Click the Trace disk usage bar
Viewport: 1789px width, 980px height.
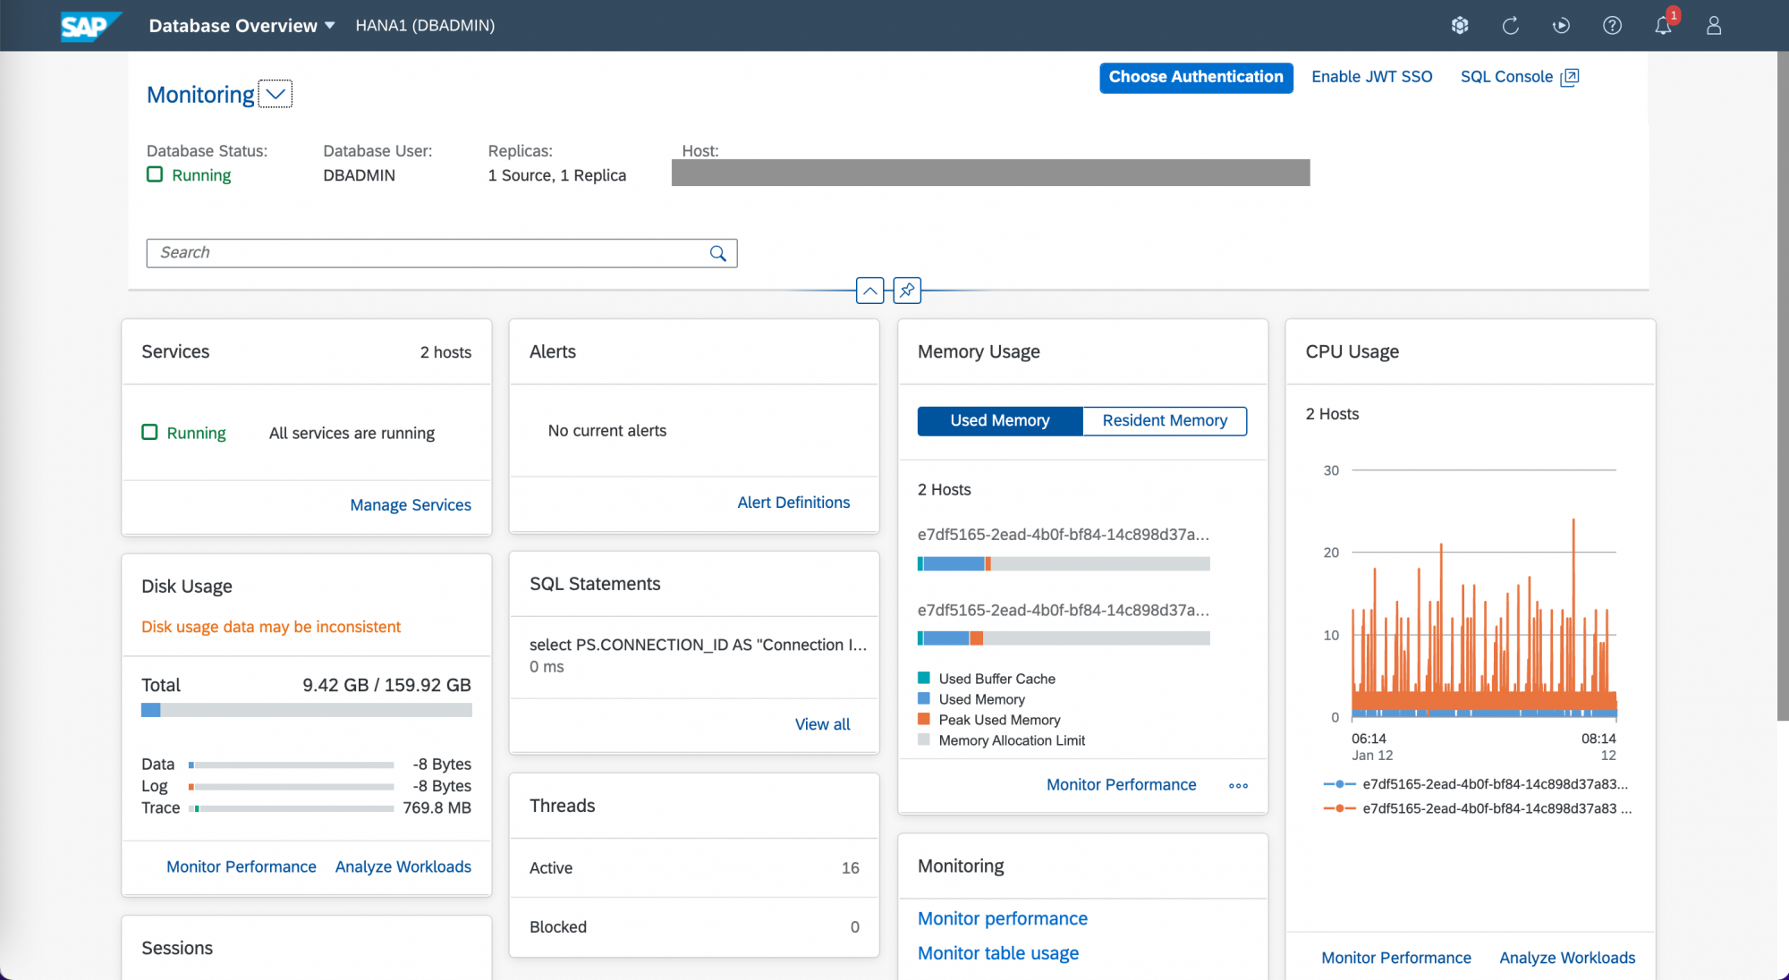click(292, 808)
